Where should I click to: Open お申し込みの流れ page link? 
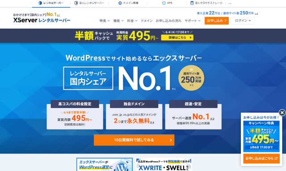(168, 21)
